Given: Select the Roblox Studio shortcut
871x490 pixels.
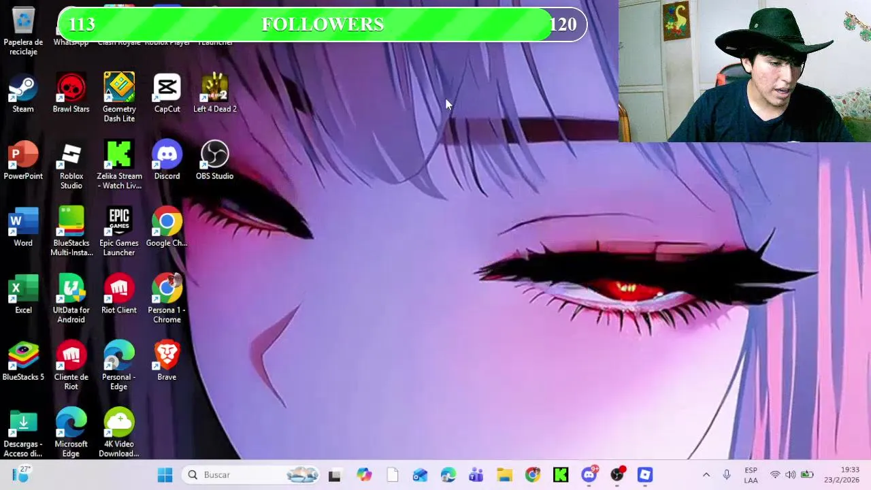Looking at the screenshot, I should (71, 166).
